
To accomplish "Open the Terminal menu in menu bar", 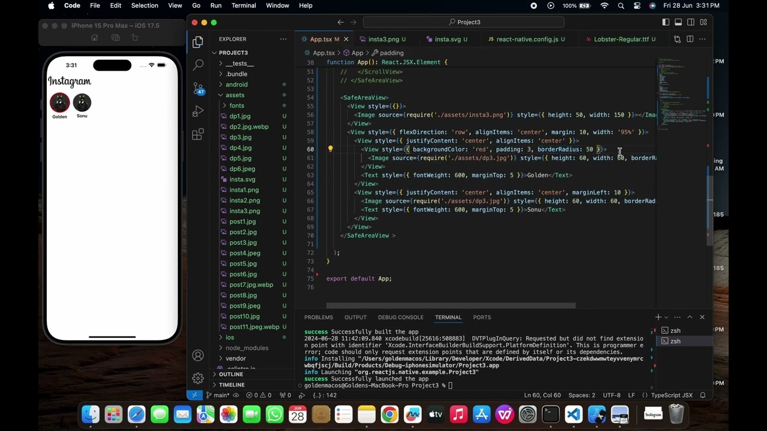I will (243, 5).
